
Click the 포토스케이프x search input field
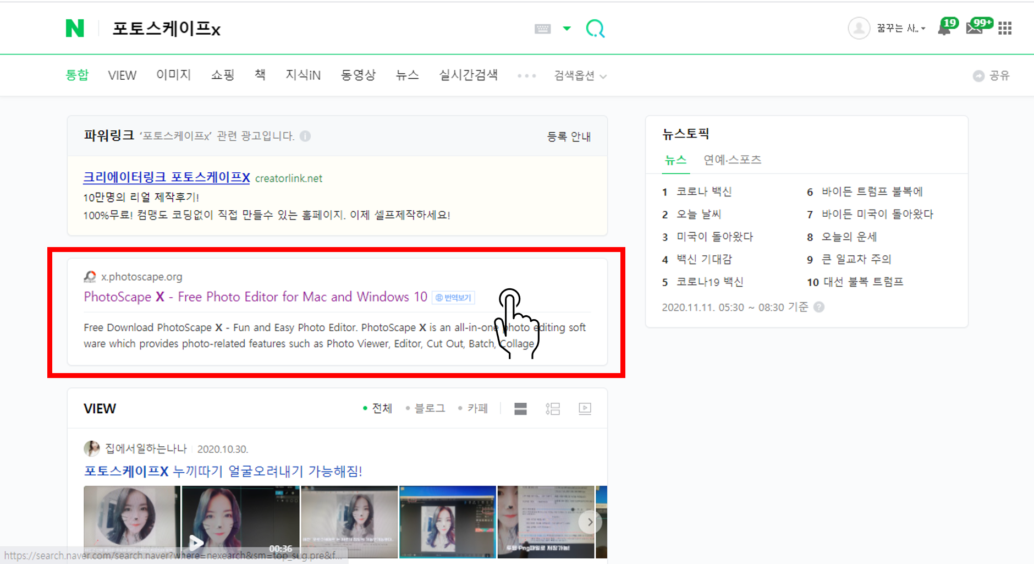point(316,29)
